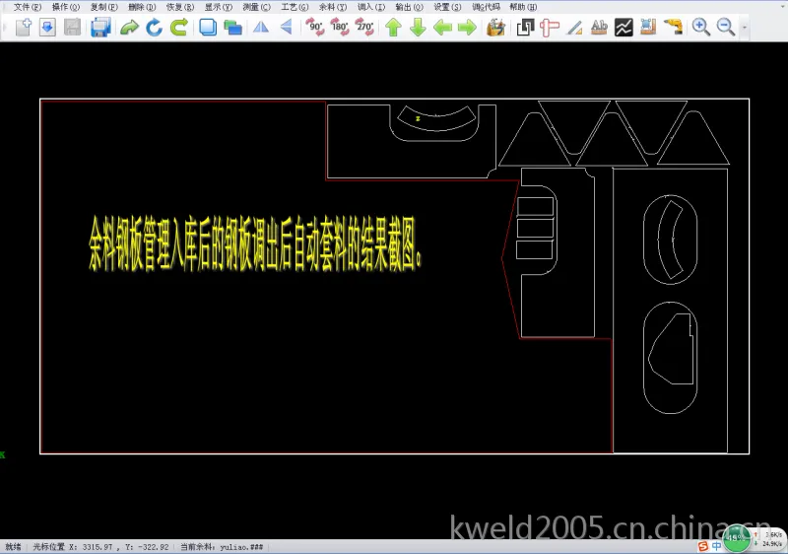Click the overlapping rectangles icon

click(x=232, y=27)
